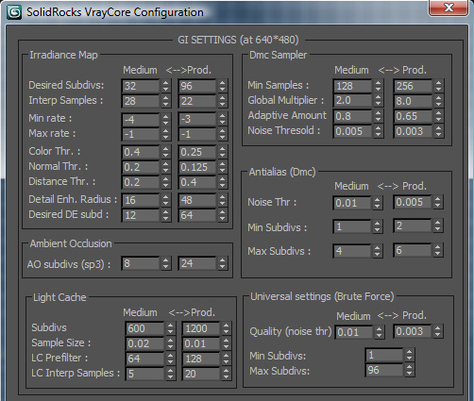Click Medium Color Thr. field showing 0.4

tap(141, 152)
